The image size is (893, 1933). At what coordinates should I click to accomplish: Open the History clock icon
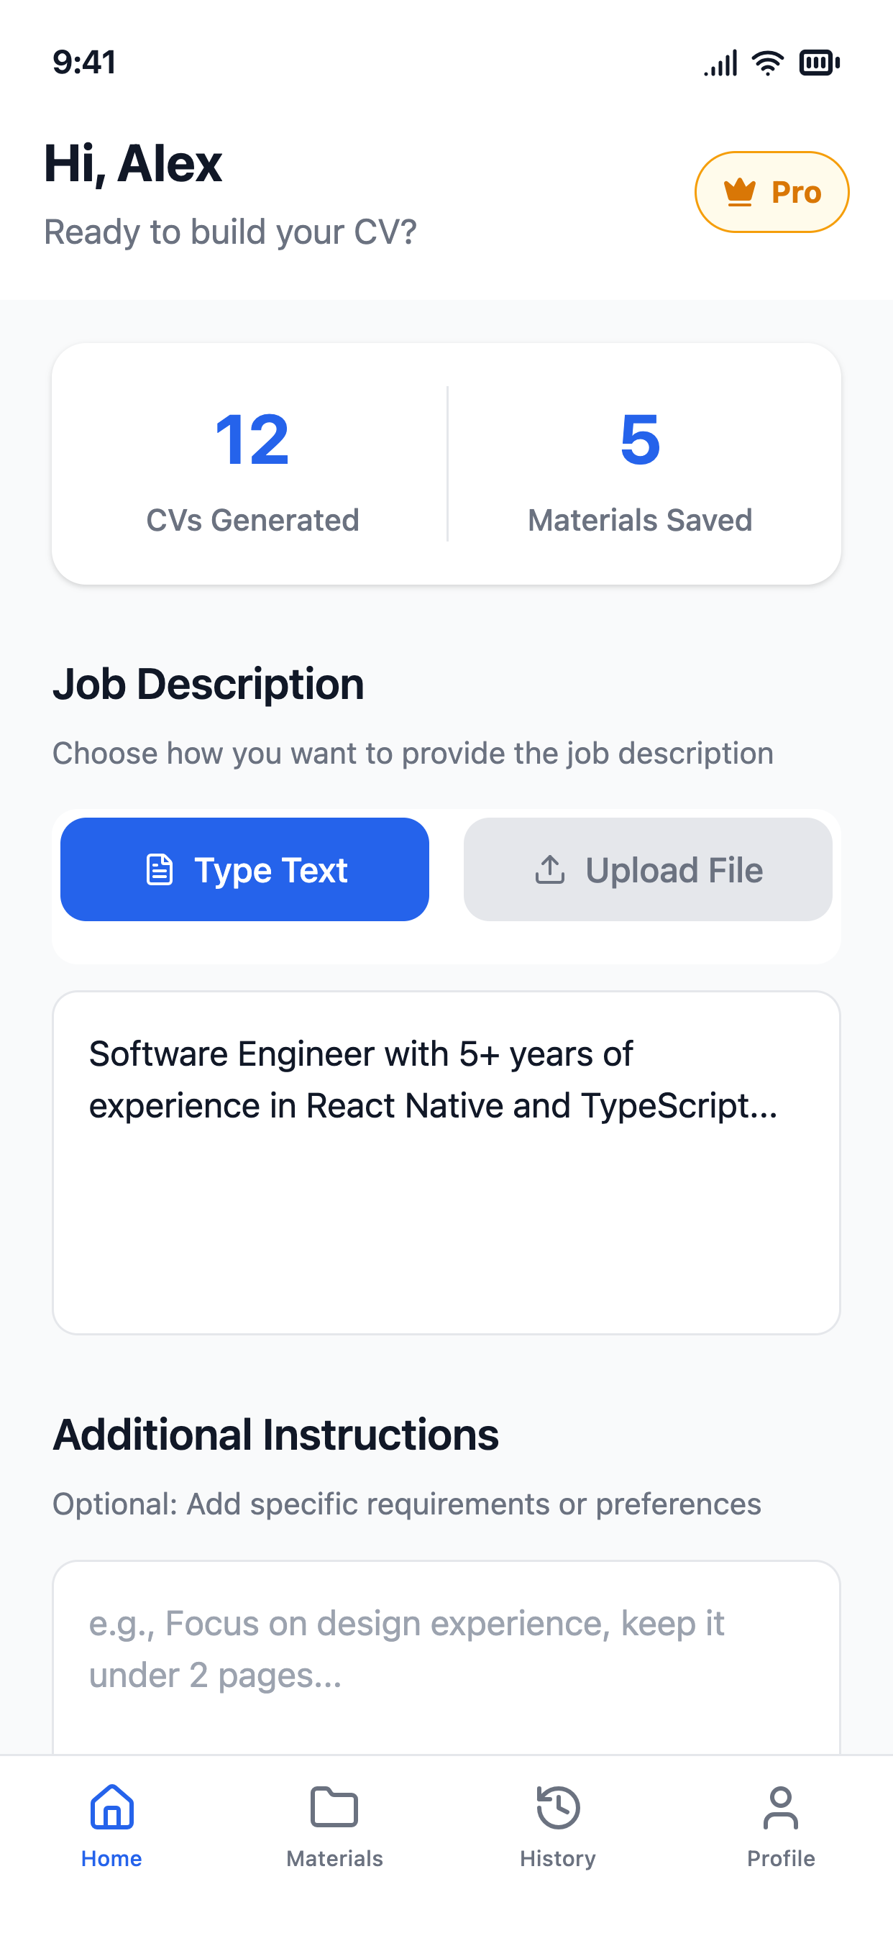[x=559, y=1807]
